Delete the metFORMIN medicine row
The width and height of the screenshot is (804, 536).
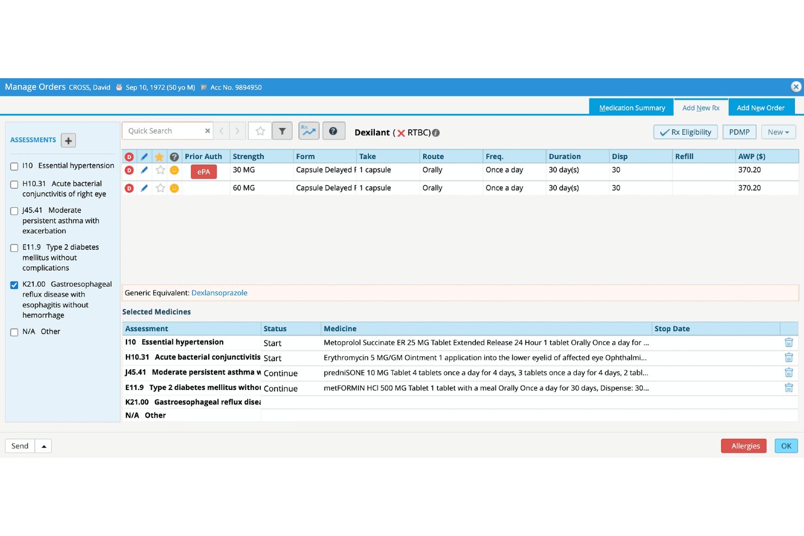[x=789, y=388]
